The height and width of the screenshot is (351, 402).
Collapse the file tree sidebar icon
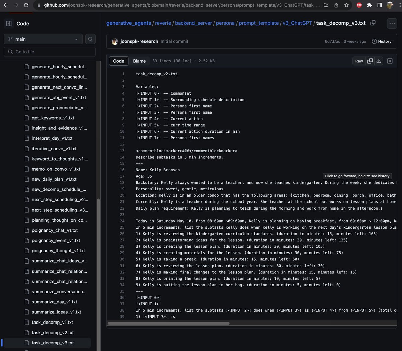pyautogui.click(x=9, y=24)
